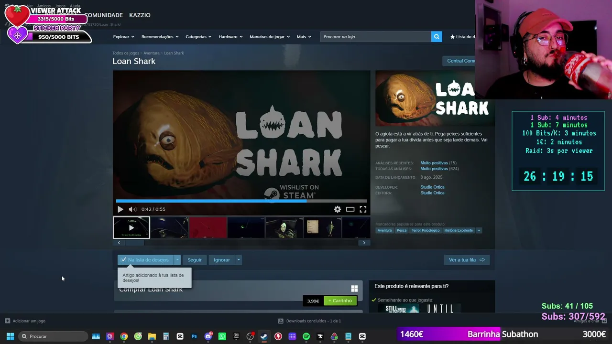Viewport: 612px width, 344px height.
Task: Select the Pesca tag
Action: point(402,230)
